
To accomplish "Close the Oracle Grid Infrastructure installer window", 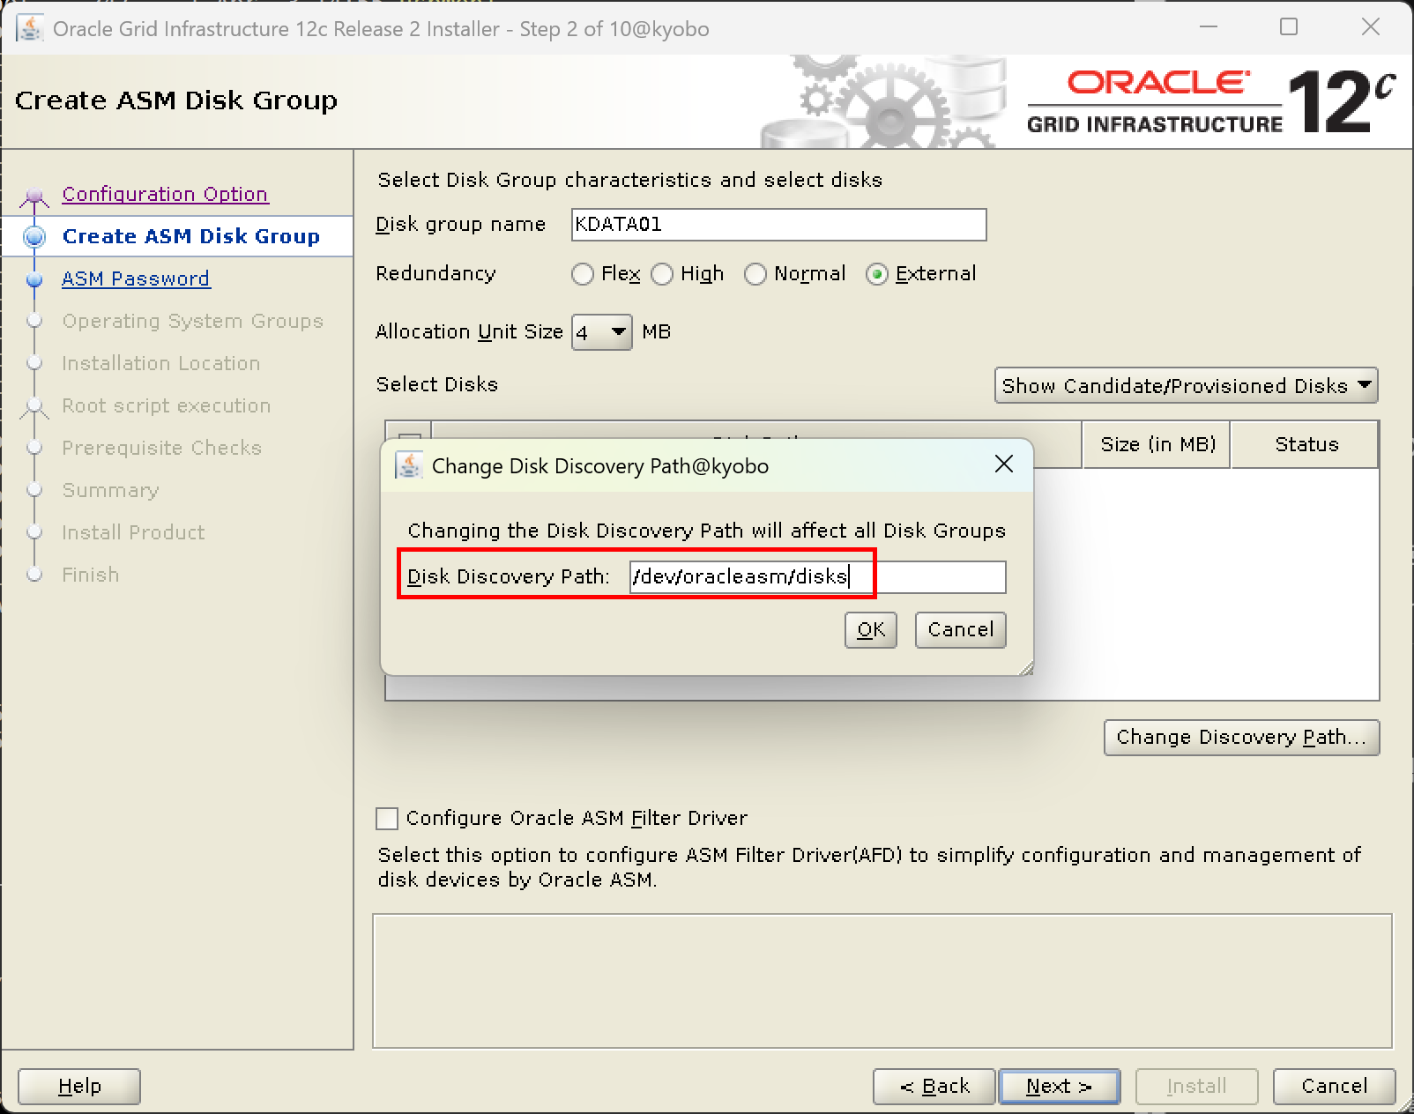I will coord(1370,27).
